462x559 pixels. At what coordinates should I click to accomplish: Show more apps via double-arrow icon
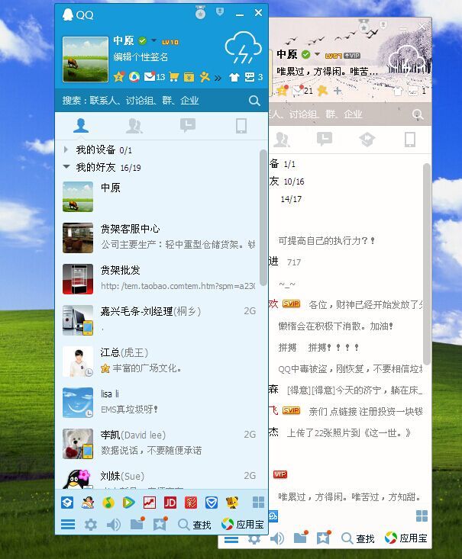218,77
